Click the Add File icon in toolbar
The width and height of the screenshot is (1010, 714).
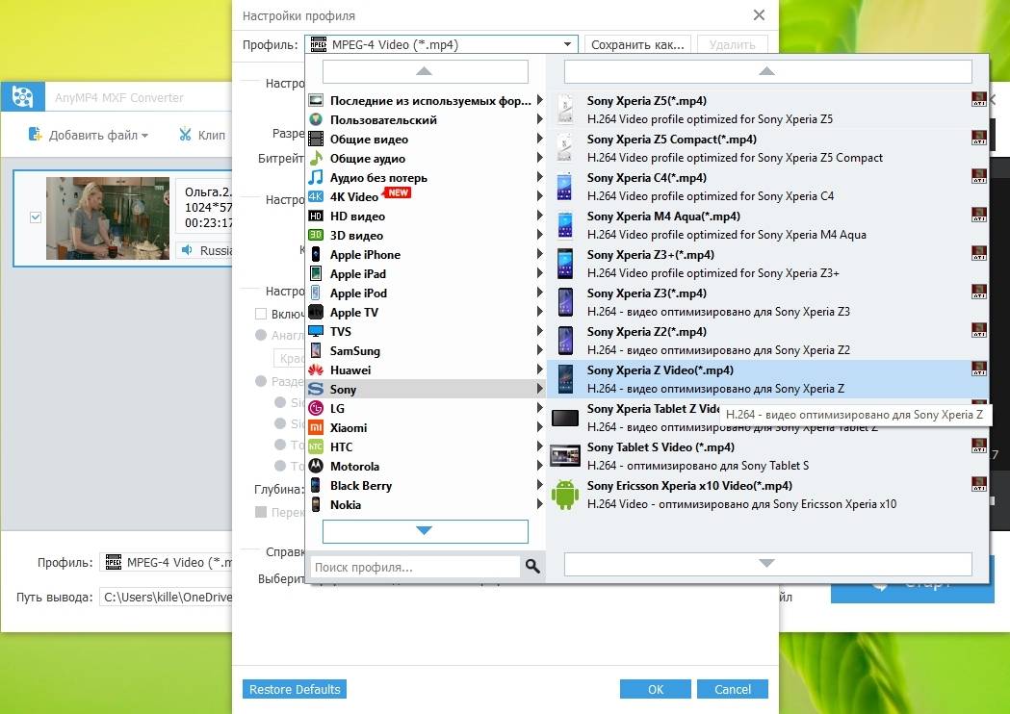[x=35, y=134]
